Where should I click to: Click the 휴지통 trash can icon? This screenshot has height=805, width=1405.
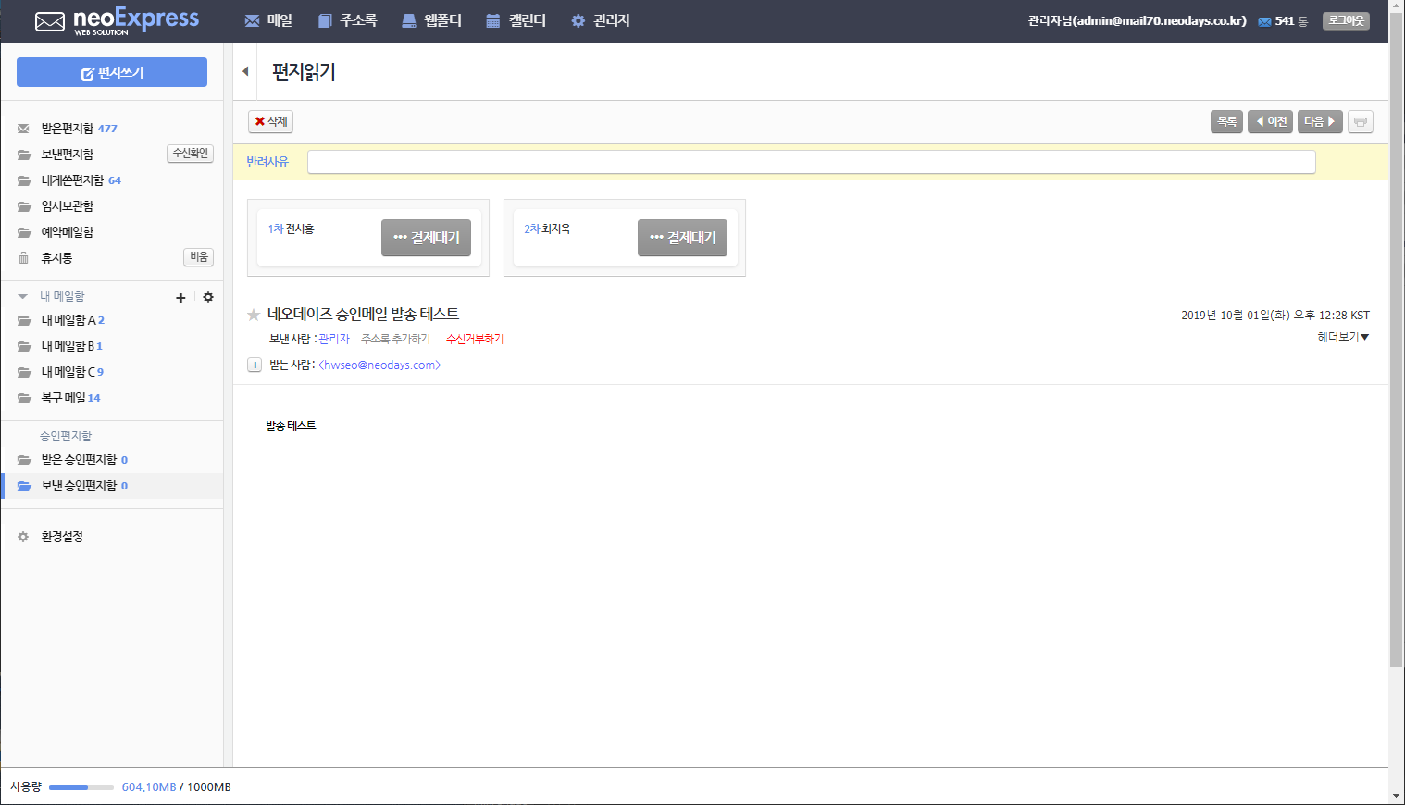23,258
